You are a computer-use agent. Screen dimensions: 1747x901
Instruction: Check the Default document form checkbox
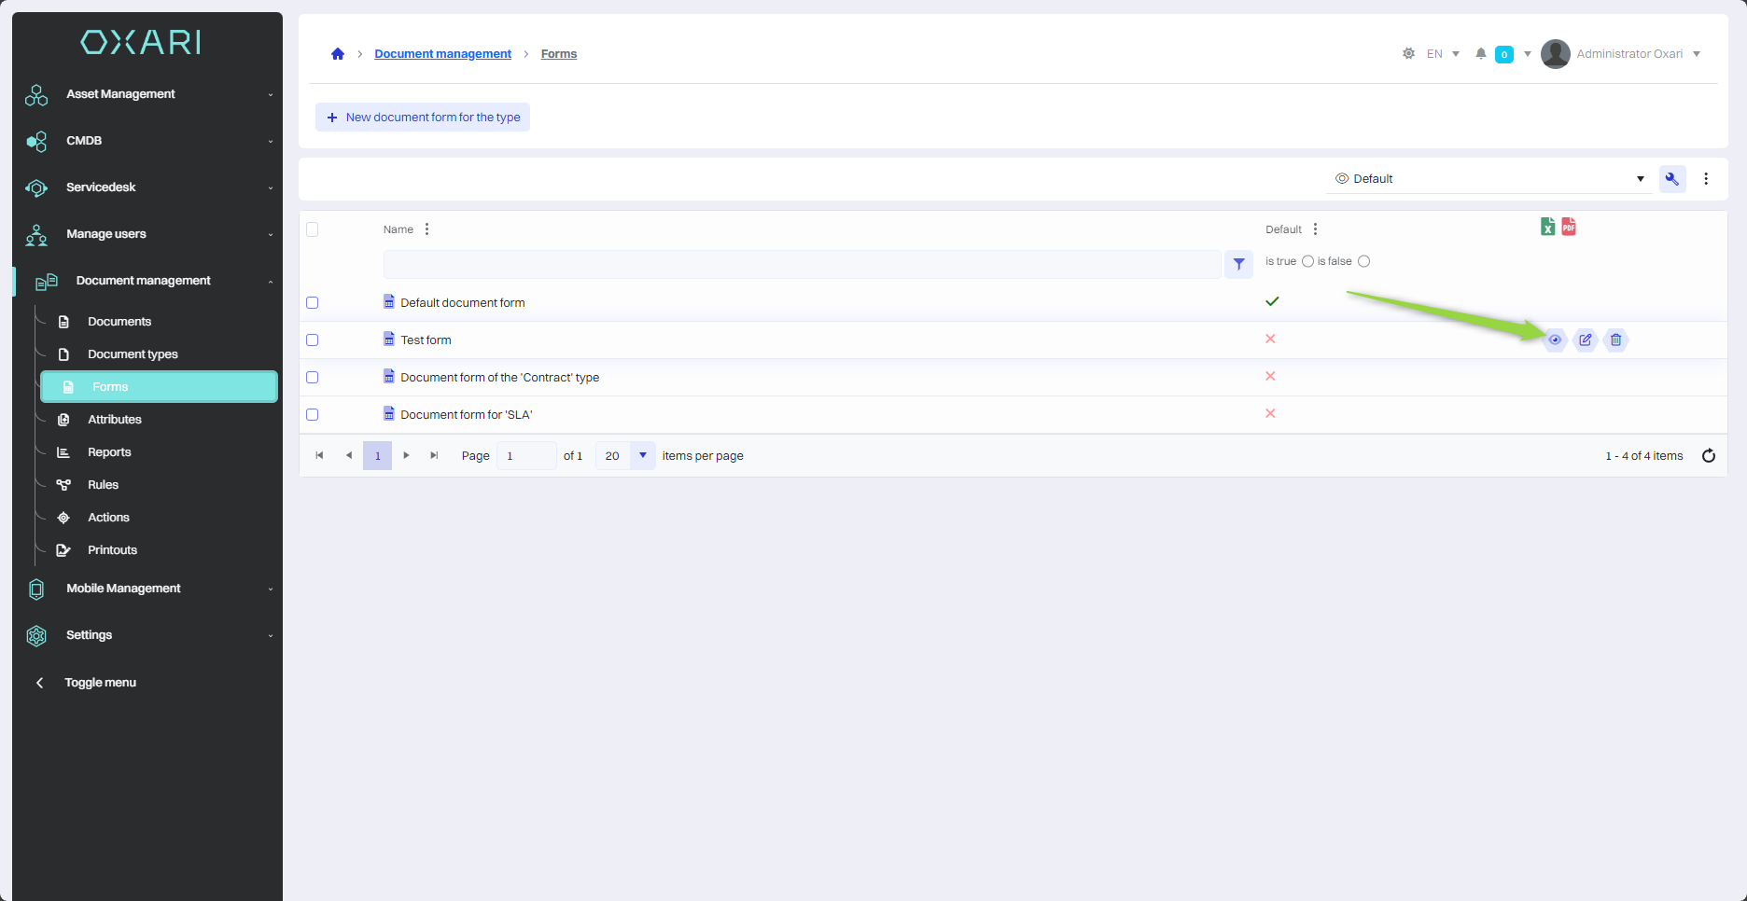(x=313, y=303)
